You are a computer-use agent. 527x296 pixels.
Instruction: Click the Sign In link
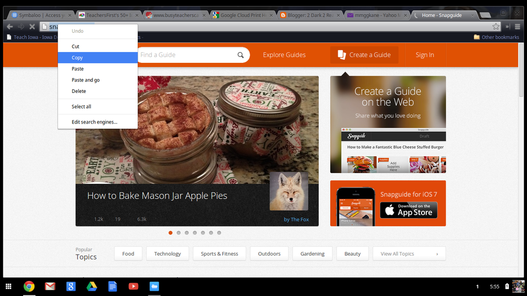coord(424,55)
